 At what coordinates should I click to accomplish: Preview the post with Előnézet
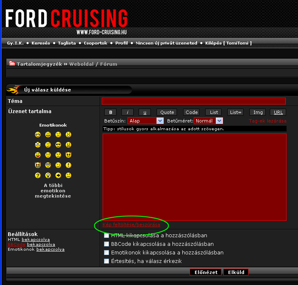coord(206,272)
